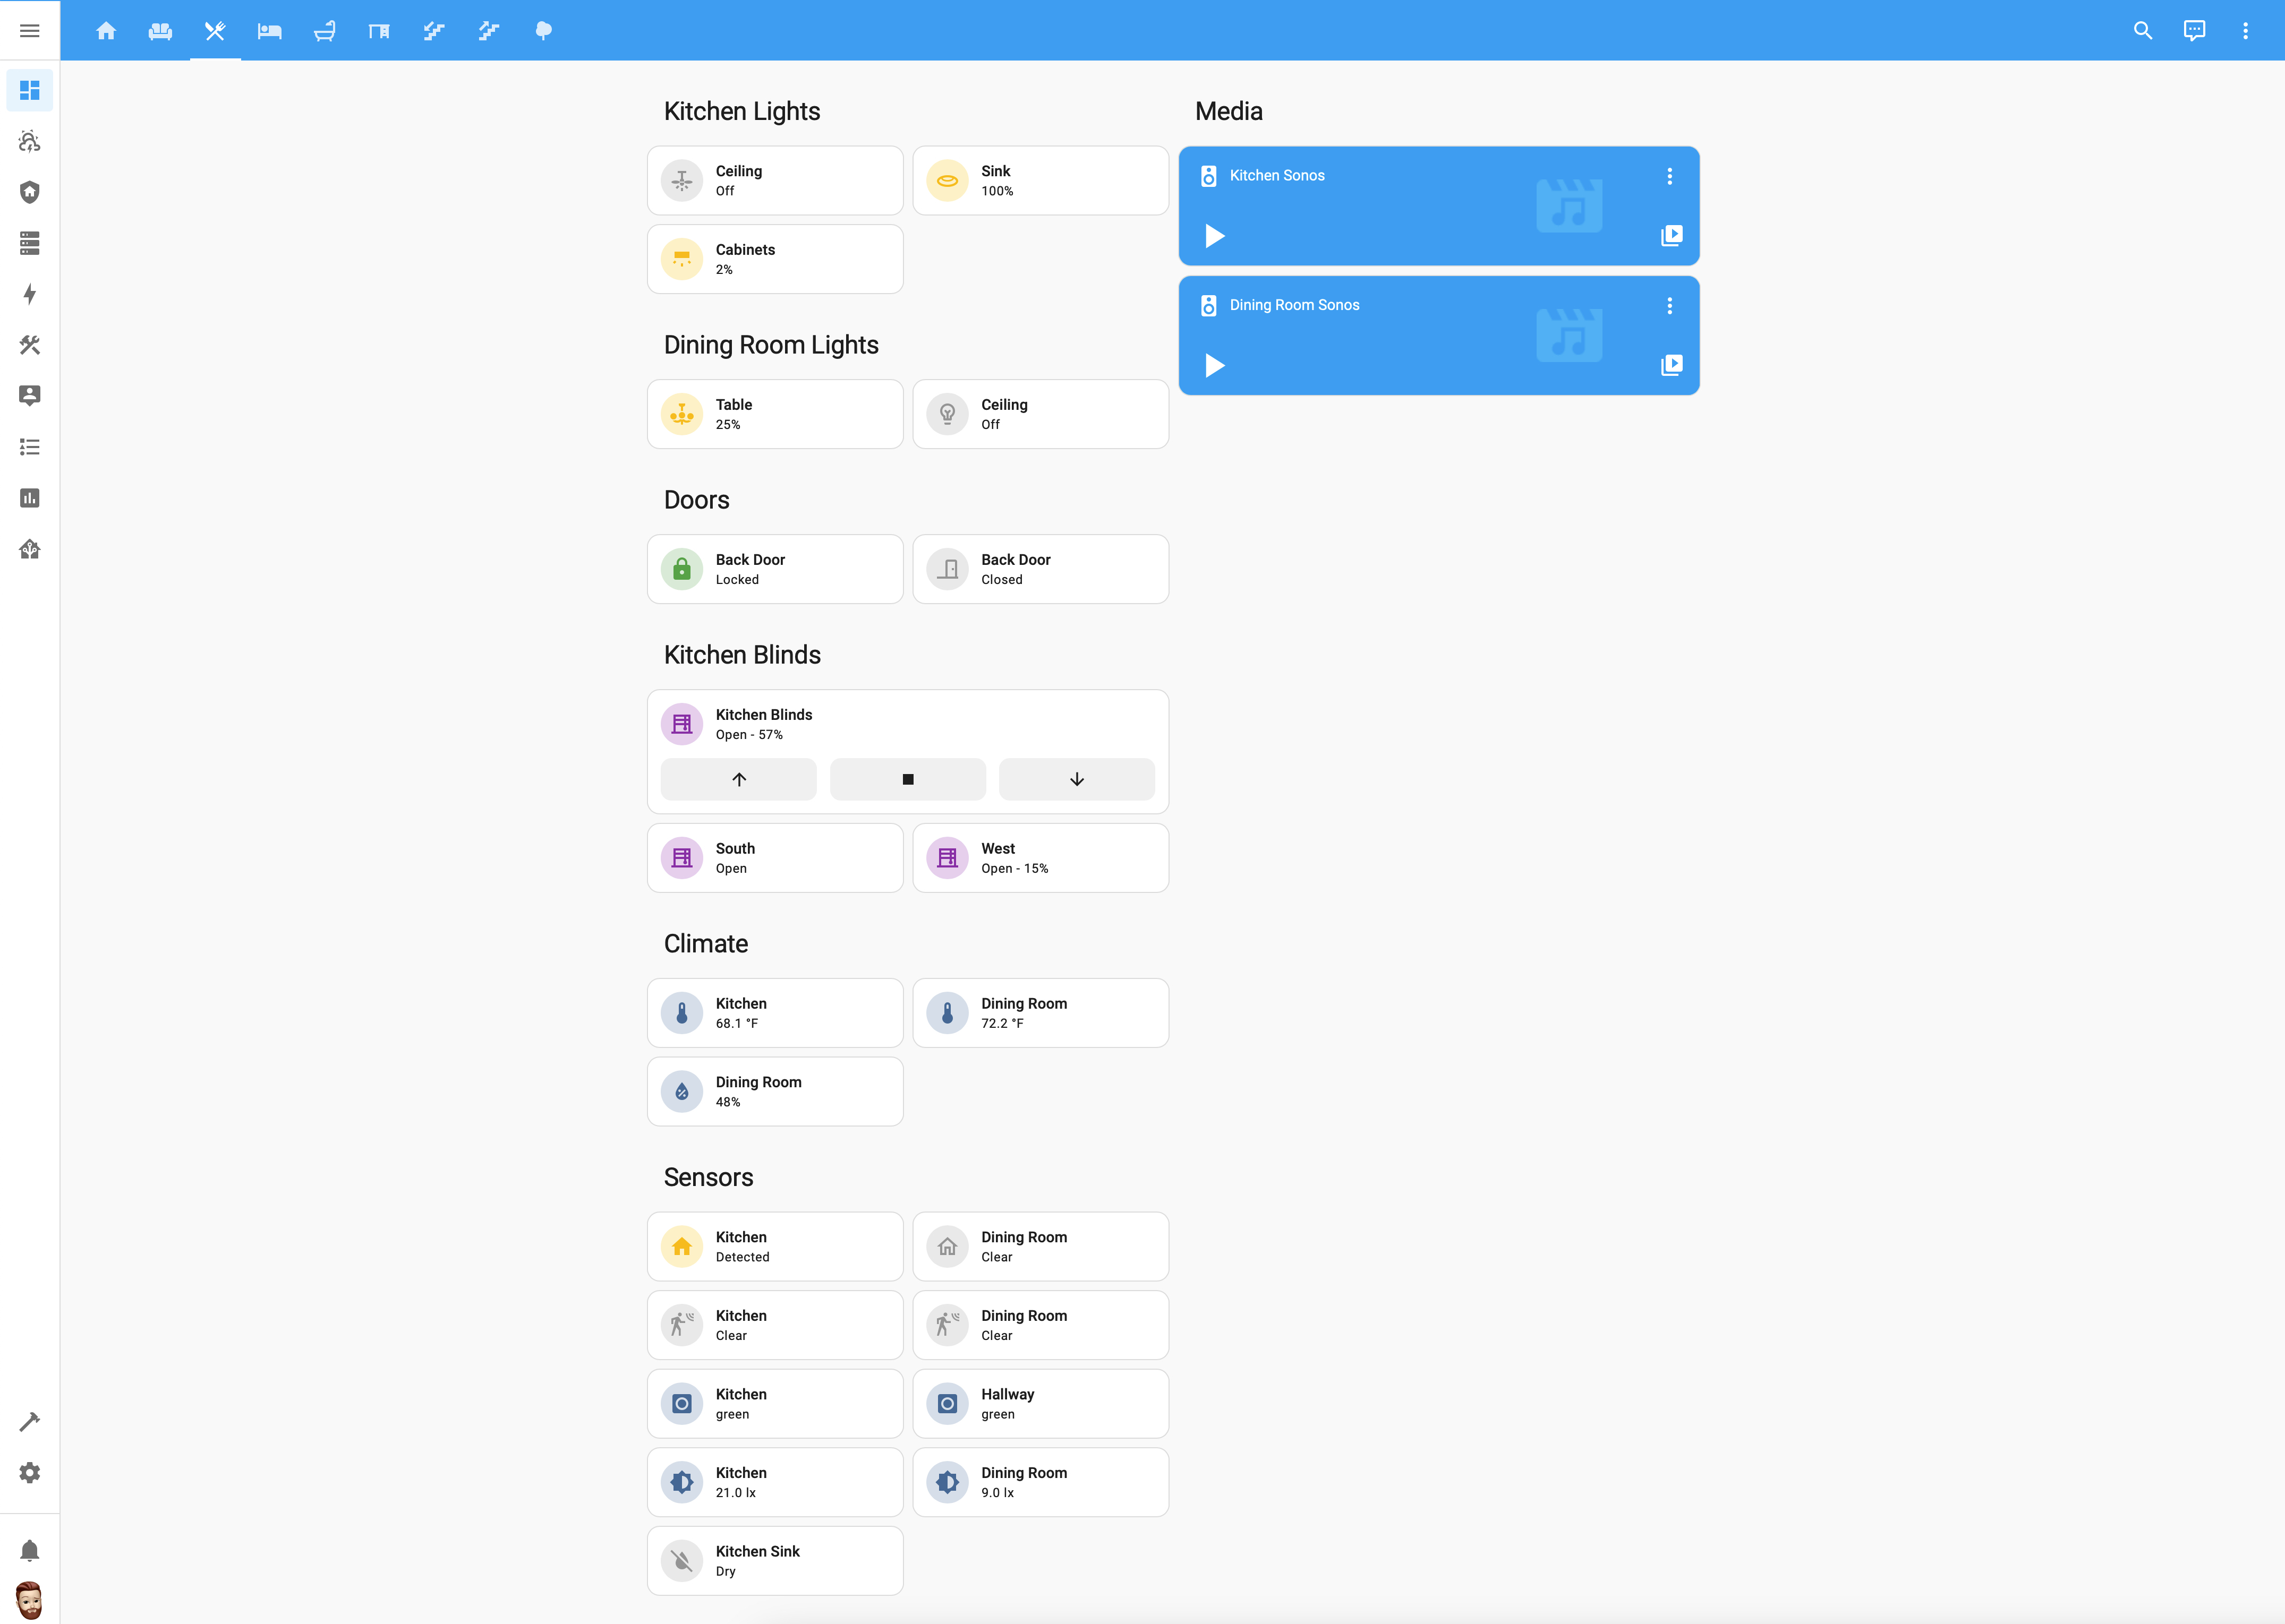
Task: Open the dashboard overflow menu at top right
Action: pos(2245,30)
